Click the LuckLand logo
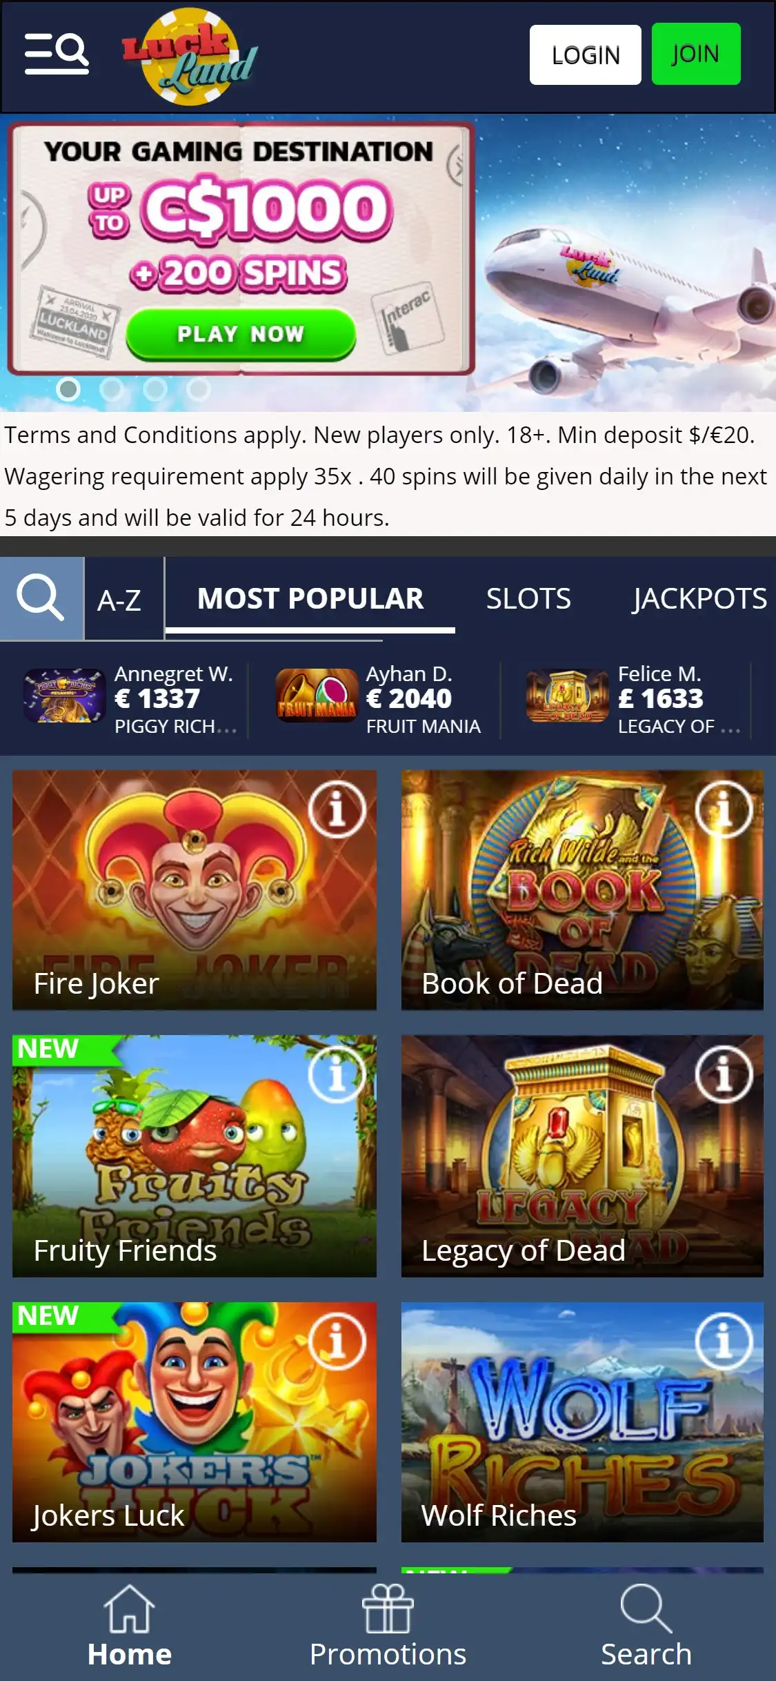This screenshot has width=776, height=1681. tap(190, 57)
